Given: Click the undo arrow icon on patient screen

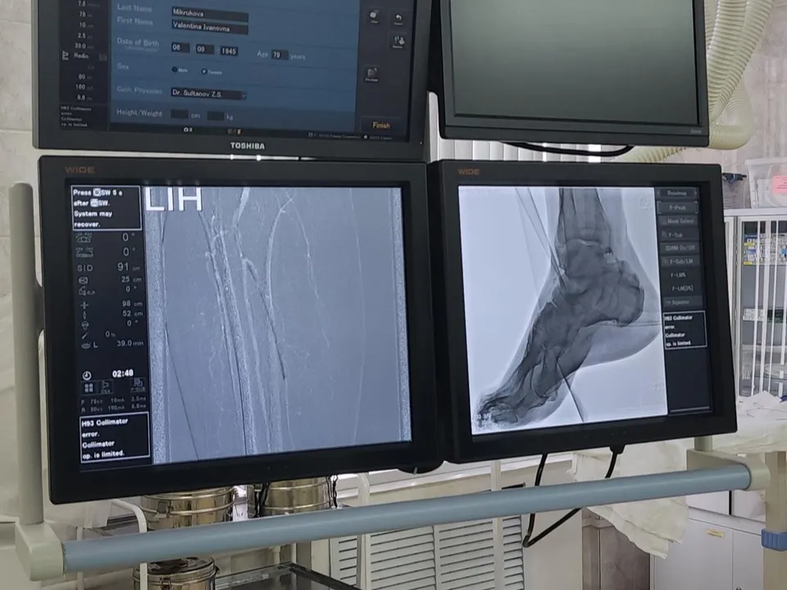Looking at the screenshot, I should click(398, 18).
